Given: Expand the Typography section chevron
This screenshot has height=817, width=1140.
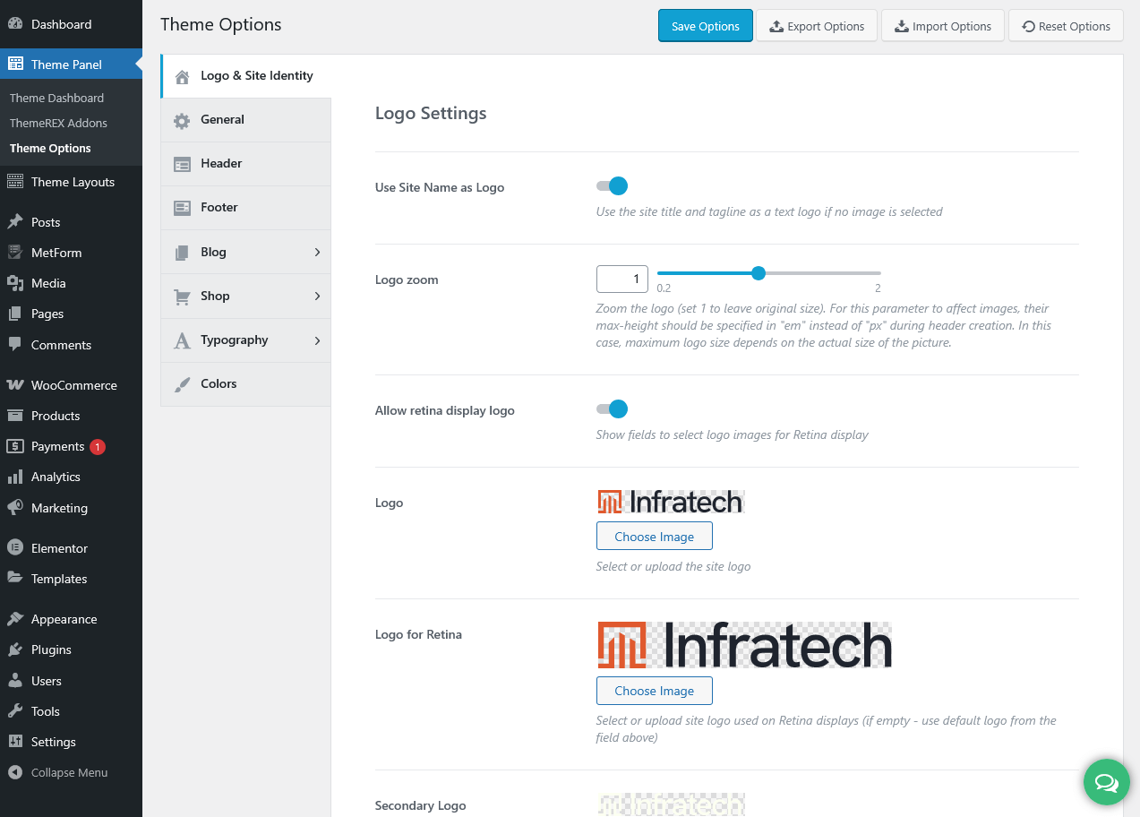Looking at the screenshot, I should (x=317, y=340).
